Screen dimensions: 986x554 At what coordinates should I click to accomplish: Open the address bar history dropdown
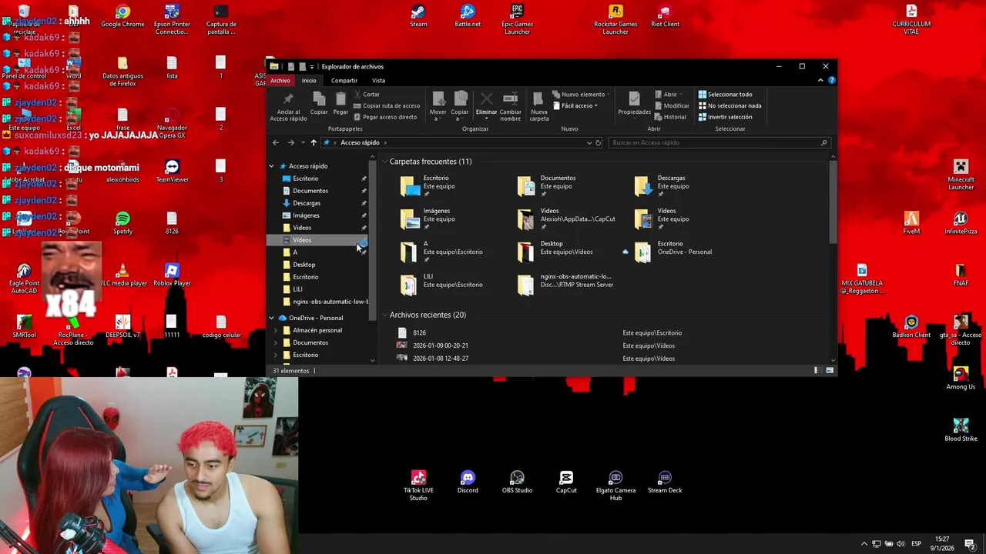(589, 142)
